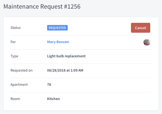
Task: Click the REQUESTED status badge
Action: click(x=57, y=28)
